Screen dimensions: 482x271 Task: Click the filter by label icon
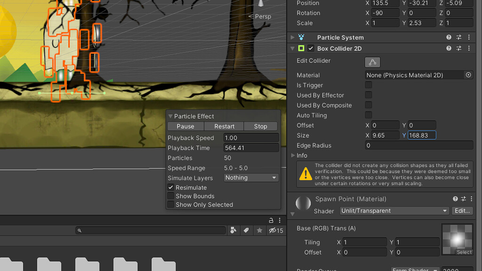point(245,231)
